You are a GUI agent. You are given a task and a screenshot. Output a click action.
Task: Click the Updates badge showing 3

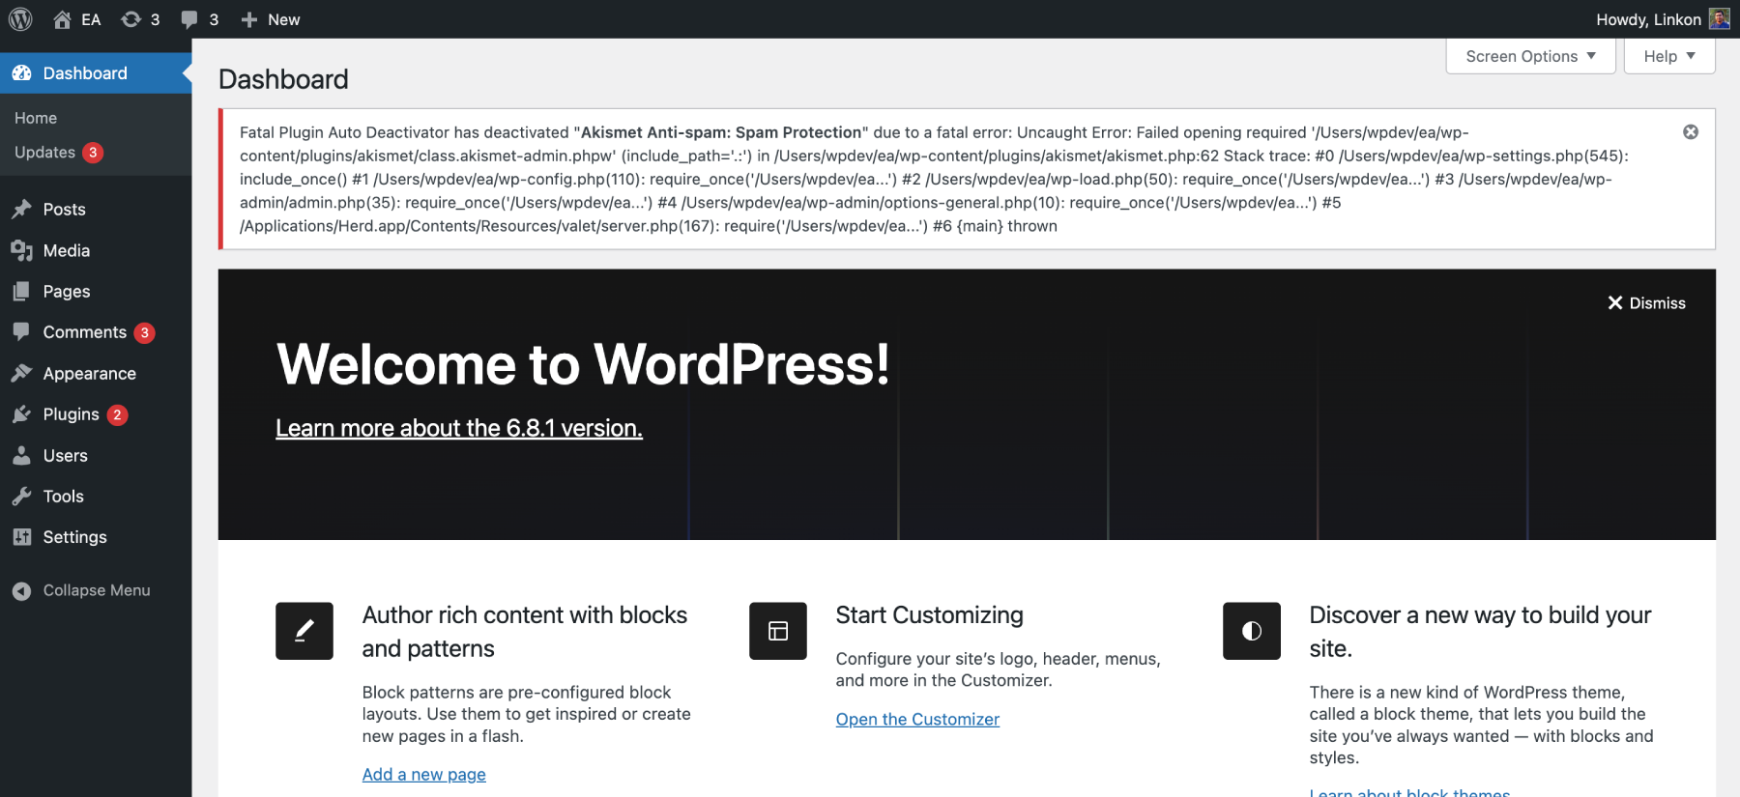(x=93, y=153)
